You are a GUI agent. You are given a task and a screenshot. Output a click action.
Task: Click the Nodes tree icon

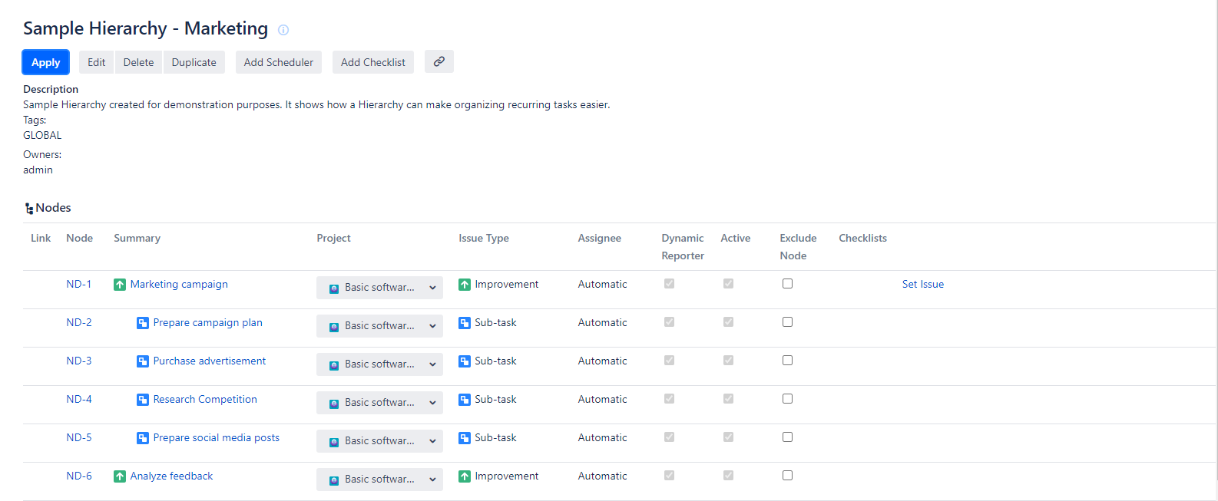point(29,209)
